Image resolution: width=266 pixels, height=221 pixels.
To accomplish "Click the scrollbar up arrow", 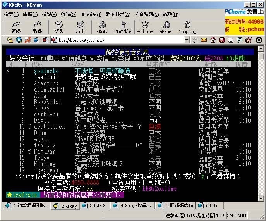I will point(261,49).
